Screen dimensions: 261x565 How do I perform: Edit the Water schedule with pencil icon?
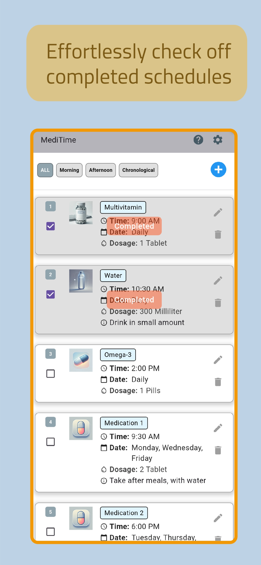point(218,281)
